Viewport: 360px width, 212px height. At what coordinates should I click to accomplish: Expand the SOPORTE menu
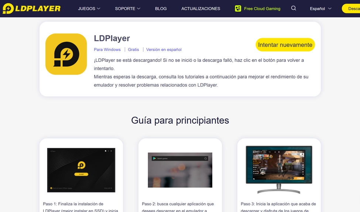(x=127, y=8)
